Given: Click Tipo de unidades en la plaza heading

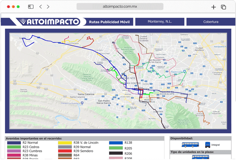Looking at the screenshot, I should tap(192, 152).
